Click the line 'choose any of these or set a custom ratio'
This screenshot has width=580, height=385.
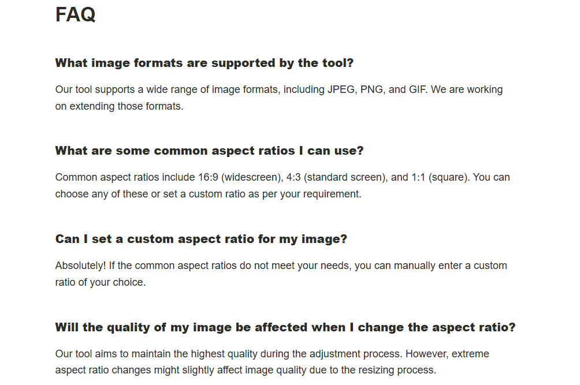point(208,194)
